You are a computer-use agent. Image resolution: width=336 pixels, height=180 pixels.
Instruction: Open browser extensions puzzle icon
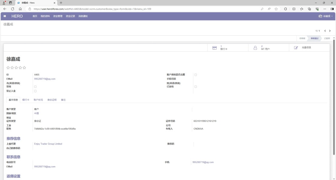pyautogui.click(x=285, y=9)
